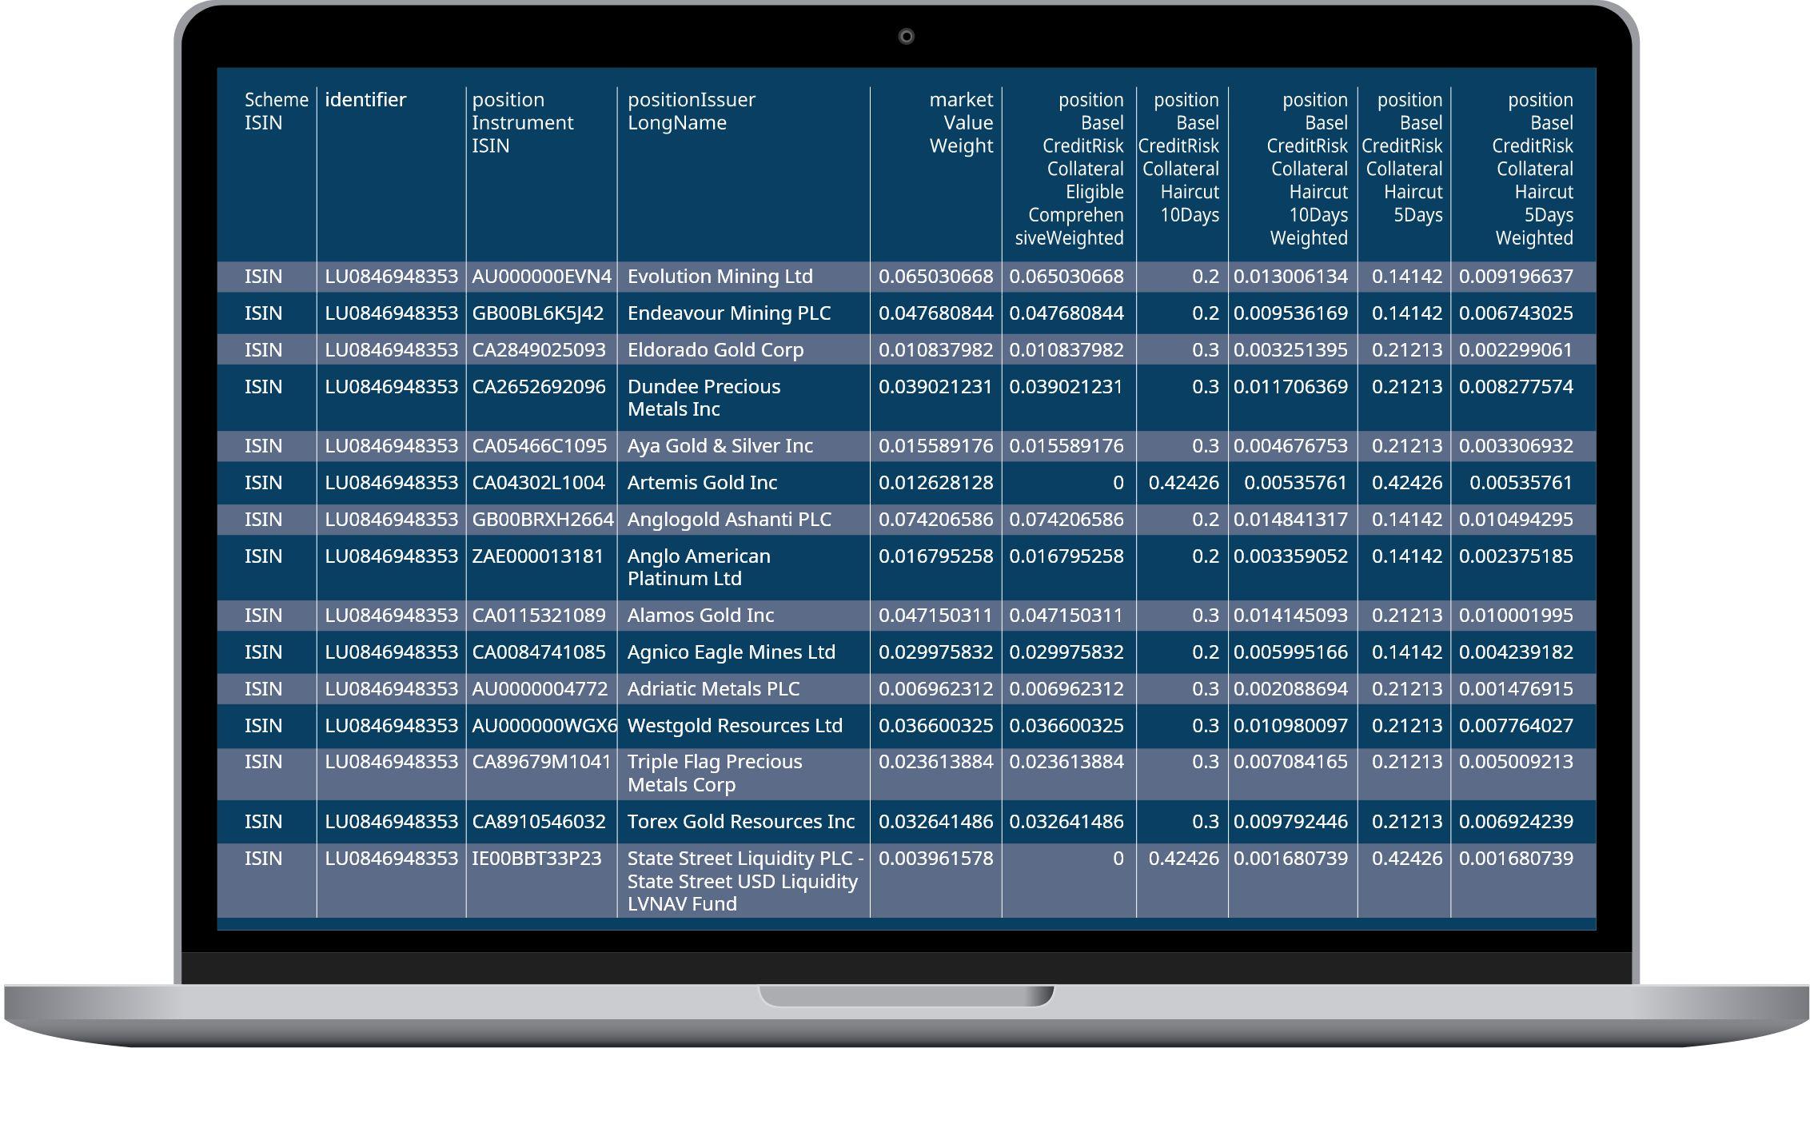Select instrument ISIN CA05466C1095
This screenshot has width=1810, height=1124.
tap(539, 446)
